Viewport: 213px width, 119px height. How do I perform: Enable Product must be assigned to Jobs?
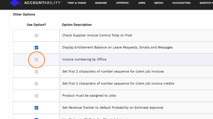36,96
